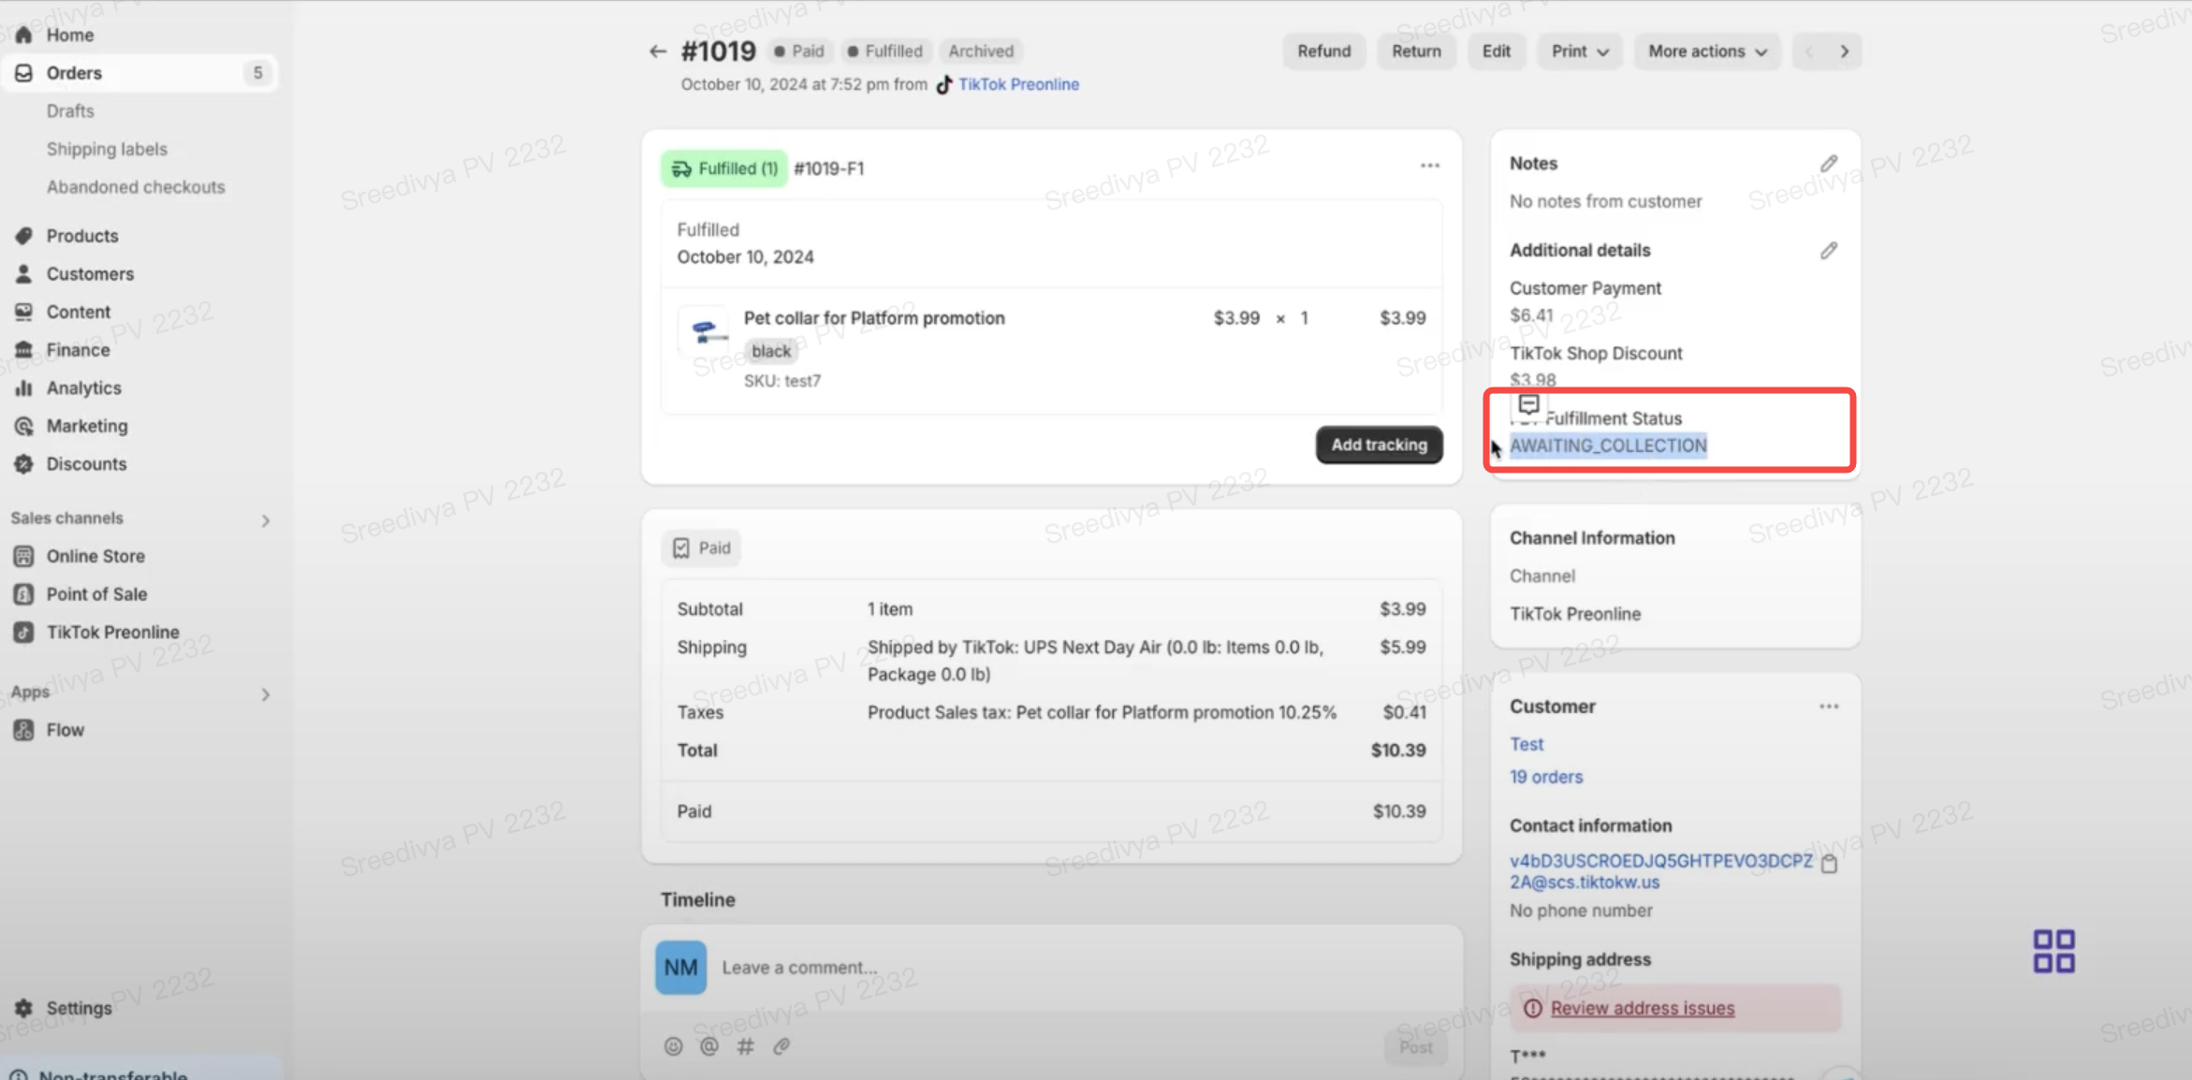Open Products in the sidebar
The height and width of the screenshot is (1080, 2192).
coord(82,236)
